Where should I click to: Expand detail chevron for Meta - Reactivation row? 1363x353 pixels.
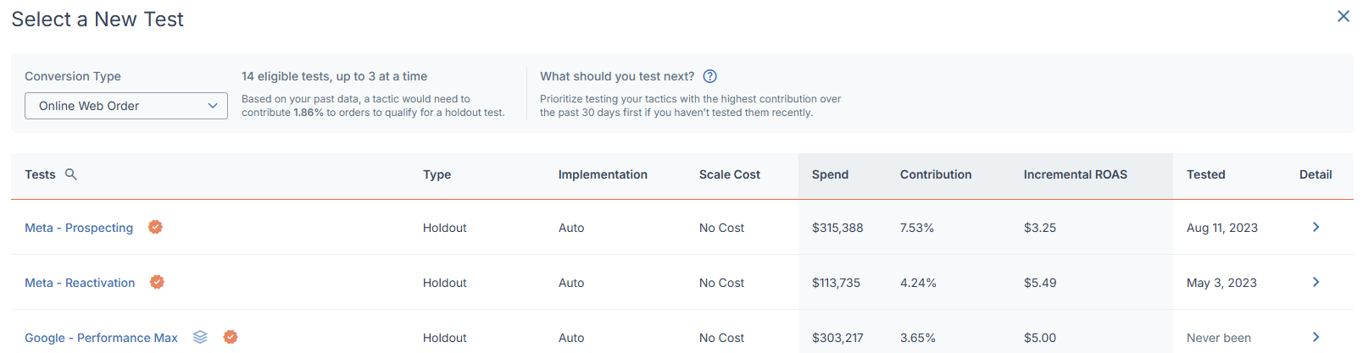point(1316,282)
